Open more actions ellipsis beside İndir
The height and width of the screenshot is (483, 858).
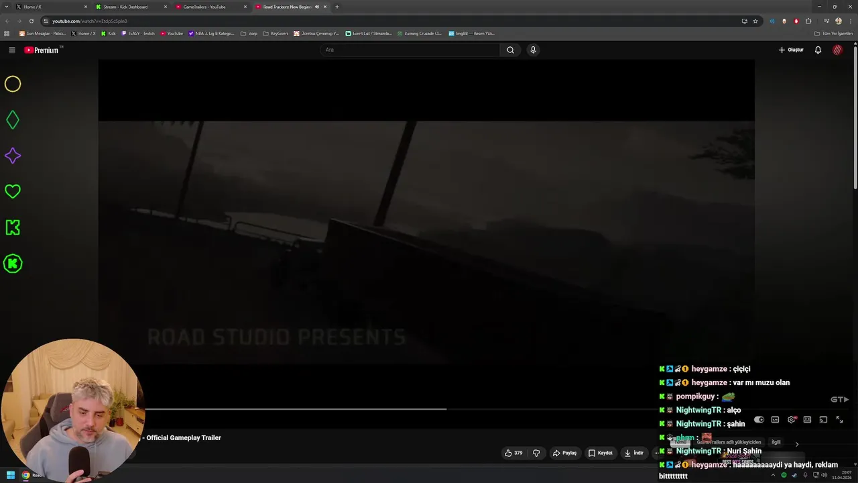tap(657, 453)
